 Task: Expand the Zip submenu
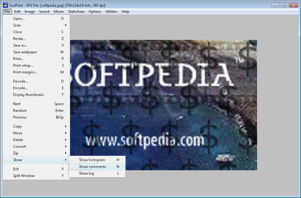[37, 153]
